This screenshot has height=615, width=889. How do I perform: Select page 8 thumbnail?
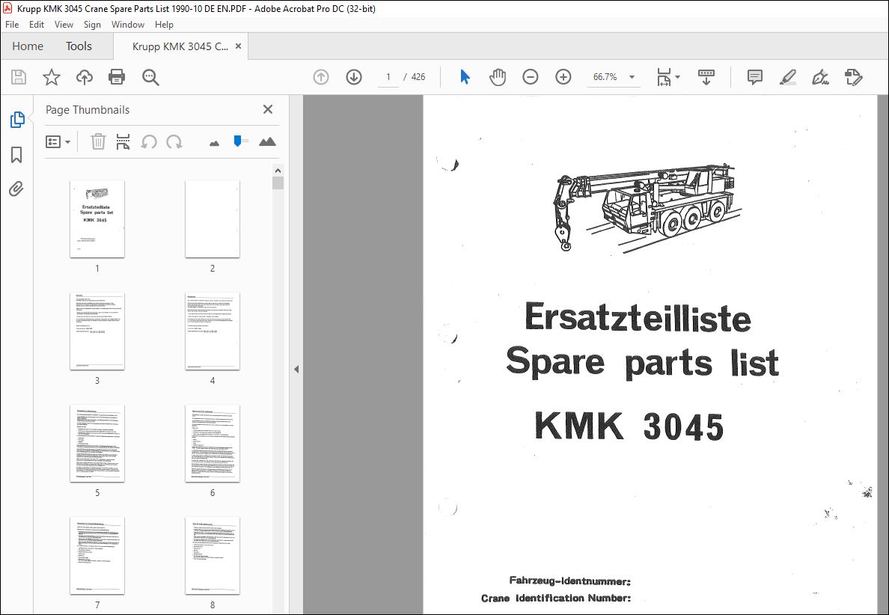click(x=213, y=555)
